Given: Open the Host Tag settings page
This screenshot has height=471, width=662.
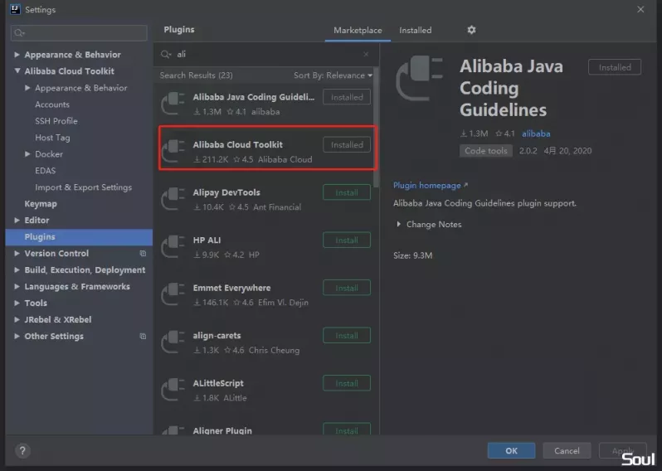Looking at the screenshot, I should pyautogui.click(x=52, y=138).
